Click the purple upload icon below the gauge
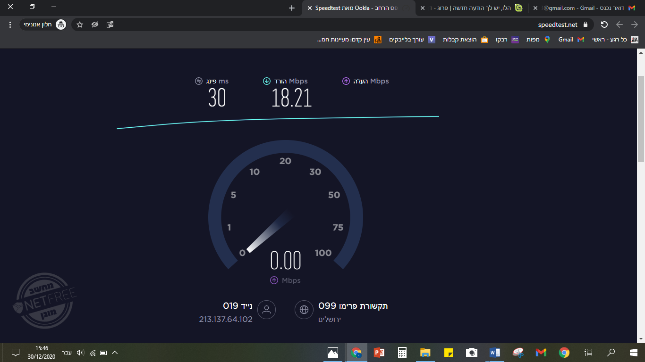The height and width of the screenshot is (362, 645). pos(274,280)
